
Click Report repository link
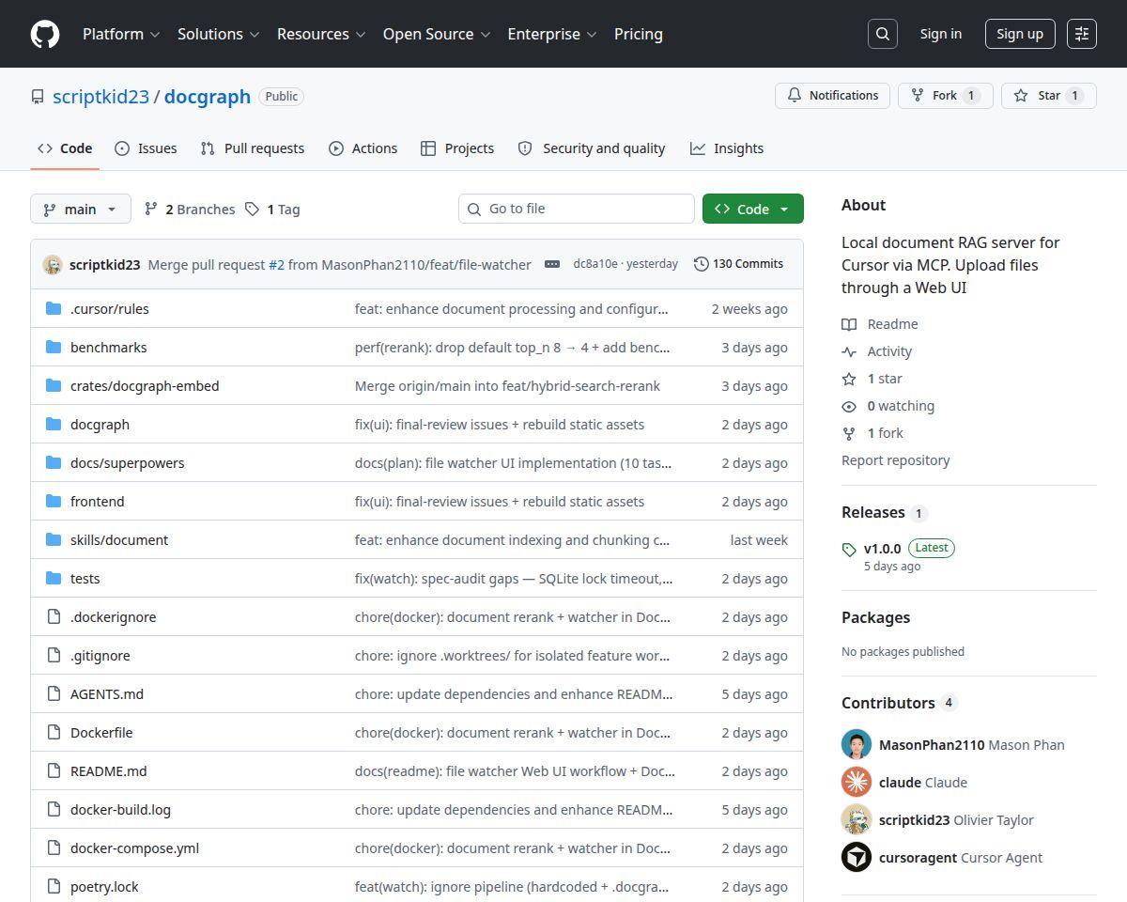[896, 460]
